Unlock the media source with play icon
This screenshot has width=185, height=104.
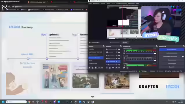click(x=119, y=49)
